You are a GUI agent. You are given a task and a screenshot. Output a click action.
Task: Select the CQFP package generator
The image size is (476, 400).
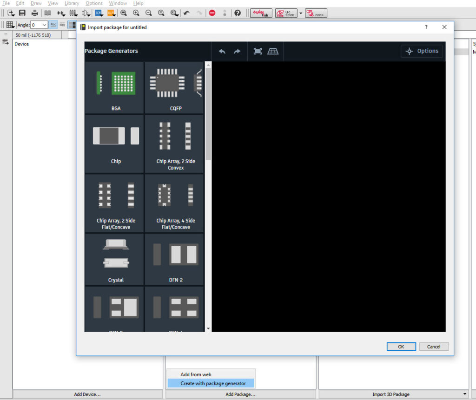pyautogui.click(x=174, y=88)
